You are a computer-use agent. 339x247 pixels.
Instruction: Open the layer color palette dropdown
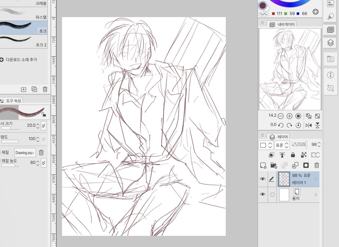tap(266, 145)
